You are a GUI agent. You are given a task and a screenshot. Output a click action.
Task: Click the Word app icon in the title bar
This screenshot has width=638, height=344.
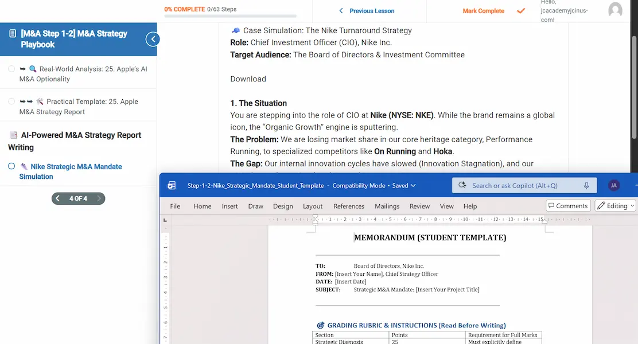coord(170,185)
